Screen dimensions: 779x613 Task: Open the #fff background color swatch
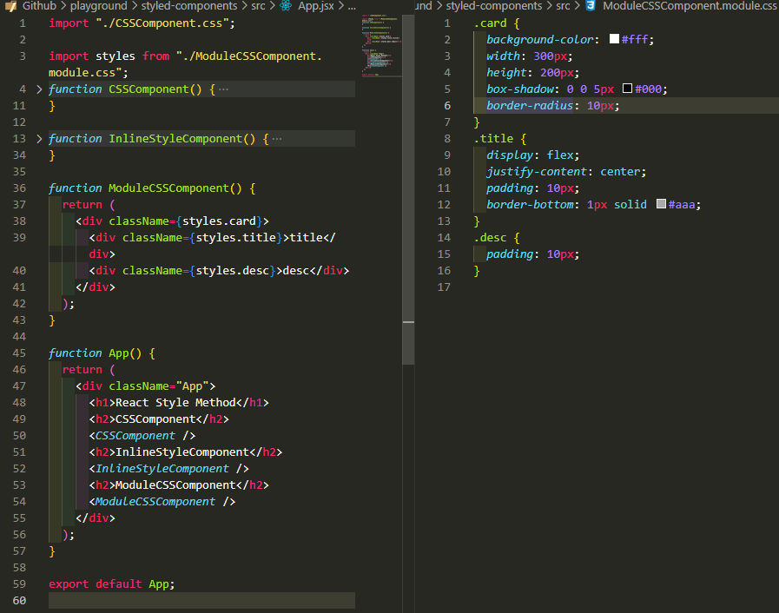614,39
